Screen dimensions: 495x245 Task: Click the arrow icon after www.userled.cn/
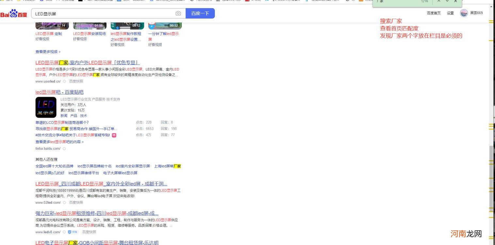(x=64, y=81)
